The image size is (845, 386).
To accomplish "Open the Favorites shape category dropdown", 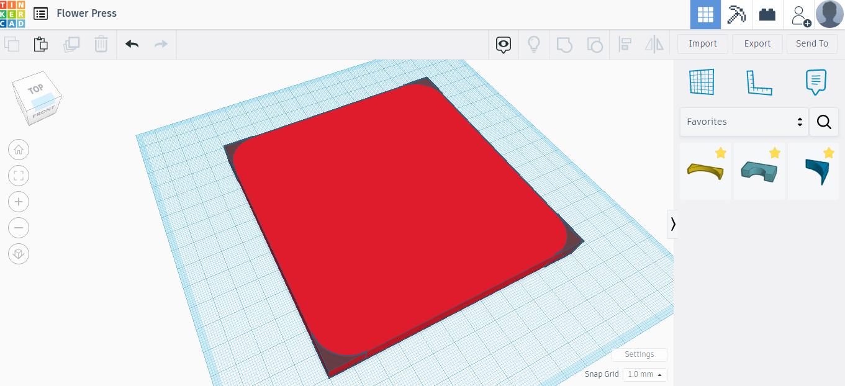I will (744, 122).
